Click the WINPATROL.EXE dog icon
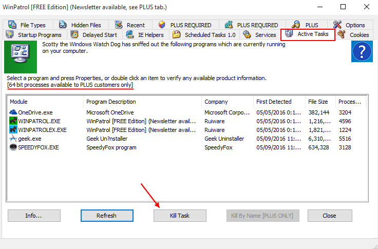378x249 pixels. (x=13, y=121)
